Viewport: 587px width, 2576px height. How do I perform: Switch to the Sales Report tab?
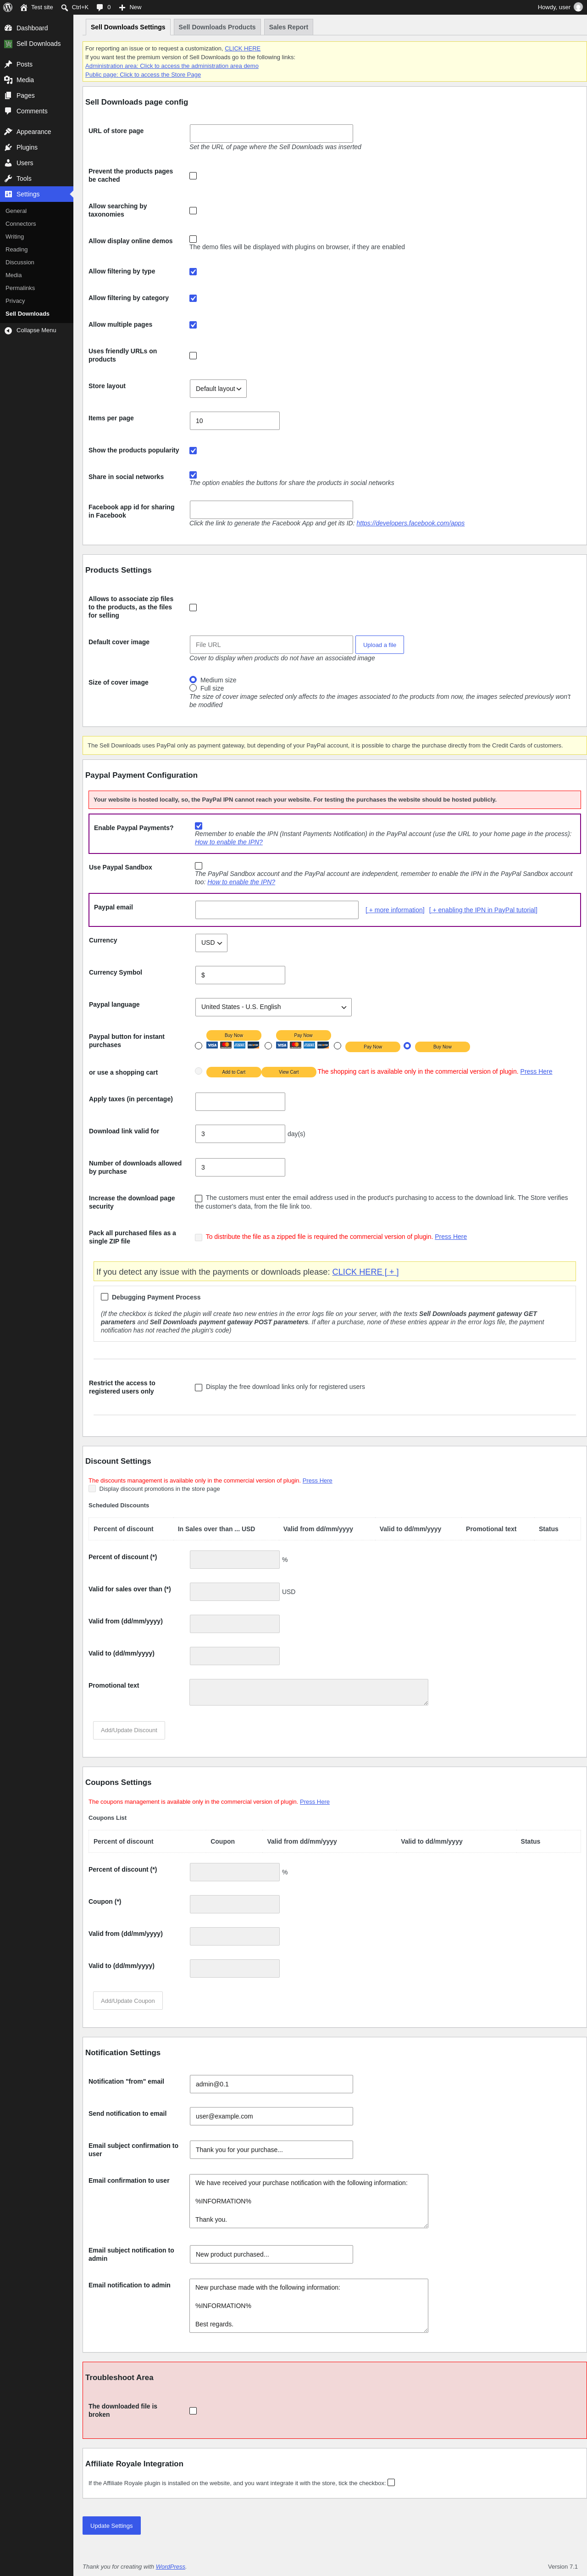pos(288,27)
